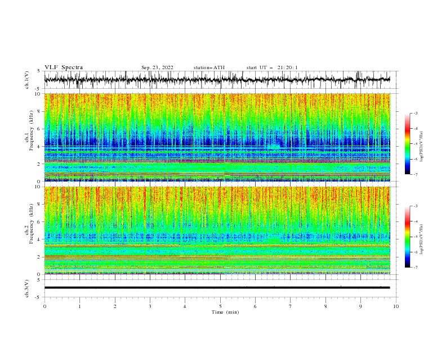
Task: Click the 'start UT = 21:20:1' text
Action: click(x=272, y=67)
